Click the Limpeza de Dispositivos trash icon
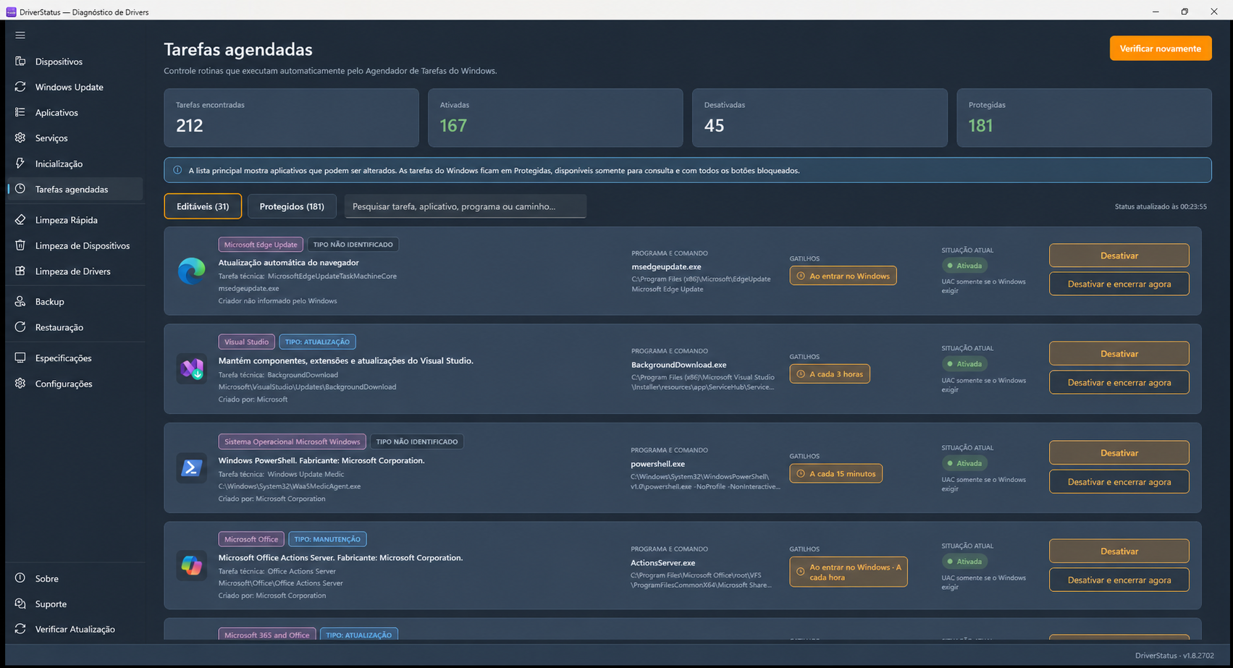Viewport: 1233px width, 668px height. pos(20,245)
